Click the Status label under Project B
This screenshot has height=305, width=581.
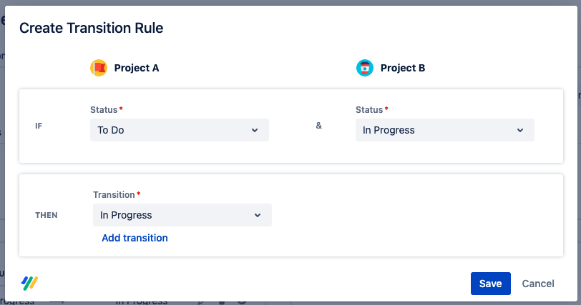click(x=369, y=109)
